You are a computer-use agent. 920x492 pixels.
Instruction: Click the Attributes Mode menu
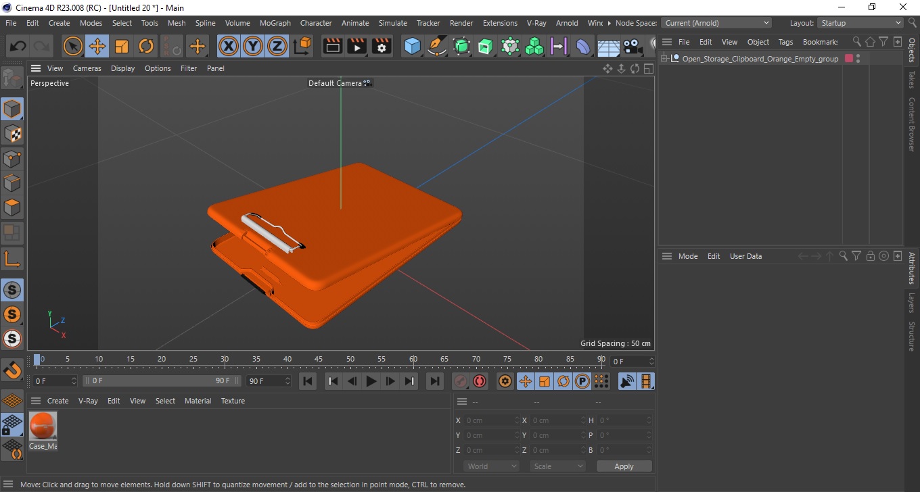coord(688,256)
